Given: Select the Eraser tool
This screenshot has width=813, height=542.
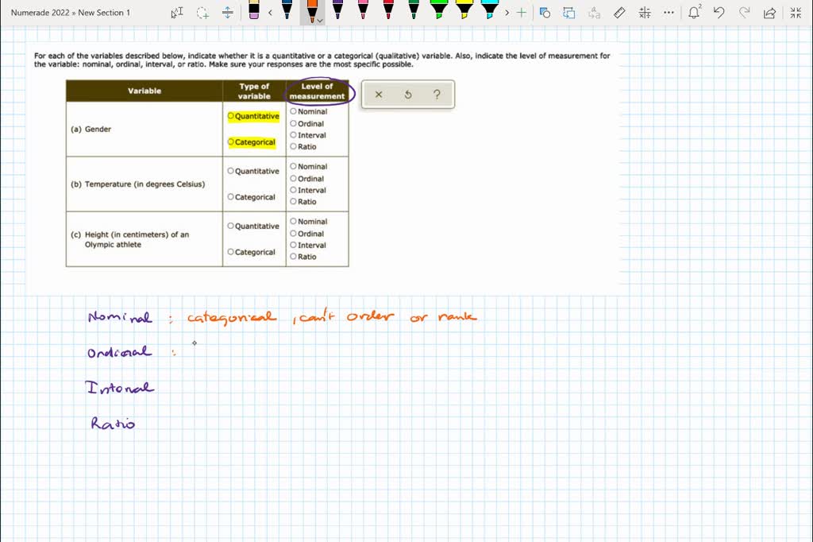Looking at the screenshot, I should pyautogui.click(x=254, y=11).
